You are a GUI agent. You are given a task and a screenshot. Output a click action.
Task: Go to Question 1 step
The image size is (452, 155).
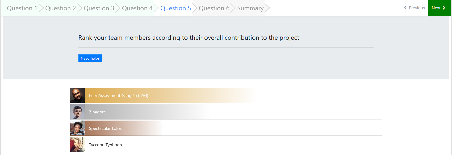point(22,8)
